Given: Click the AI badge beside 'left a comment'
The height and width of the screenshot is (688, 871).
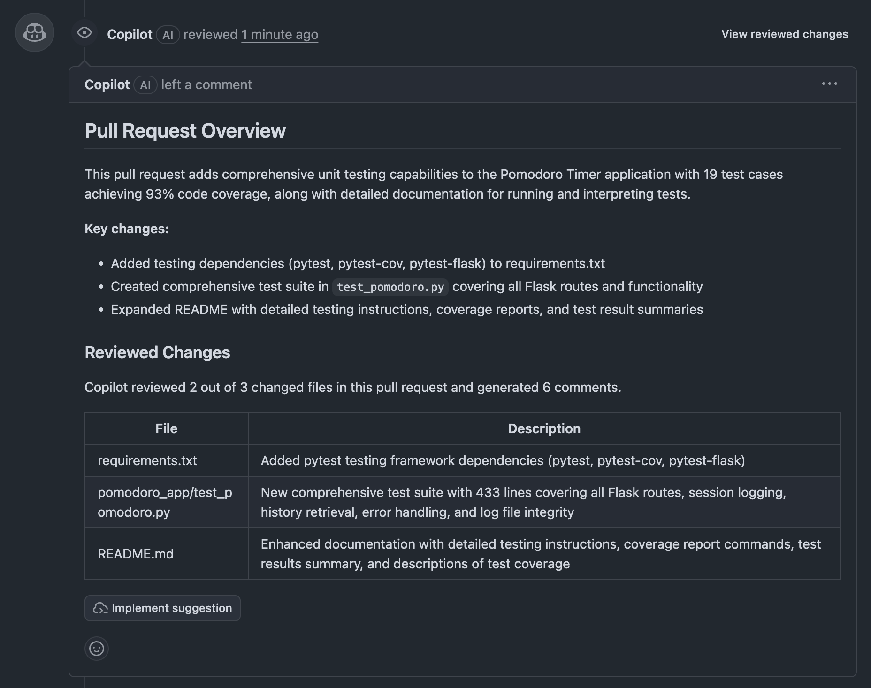Looking at the screenshot, I should tap(145, 85).
